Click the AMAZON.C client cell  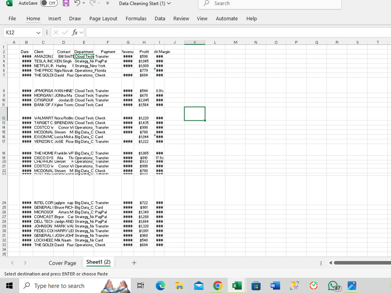43,57
